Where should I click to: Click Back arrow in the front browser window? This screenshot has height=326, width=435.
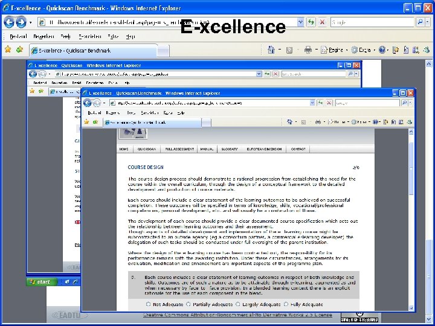(x=88, y=103)
